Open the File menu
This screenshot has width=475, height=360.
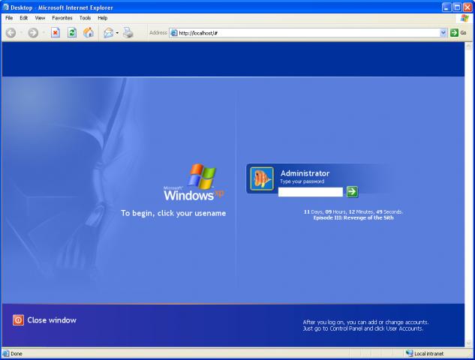click(x=9, y=18)
